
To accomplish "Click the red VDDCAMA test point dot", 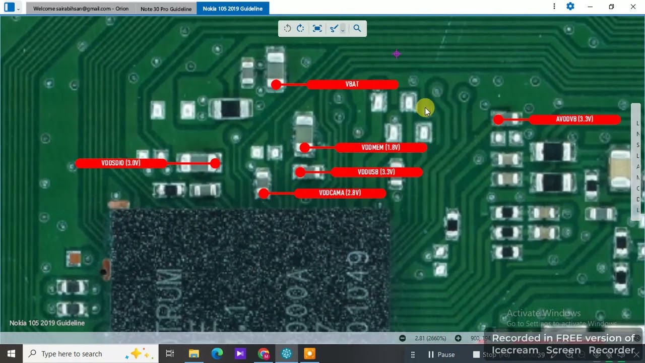I will pos(264,193).
